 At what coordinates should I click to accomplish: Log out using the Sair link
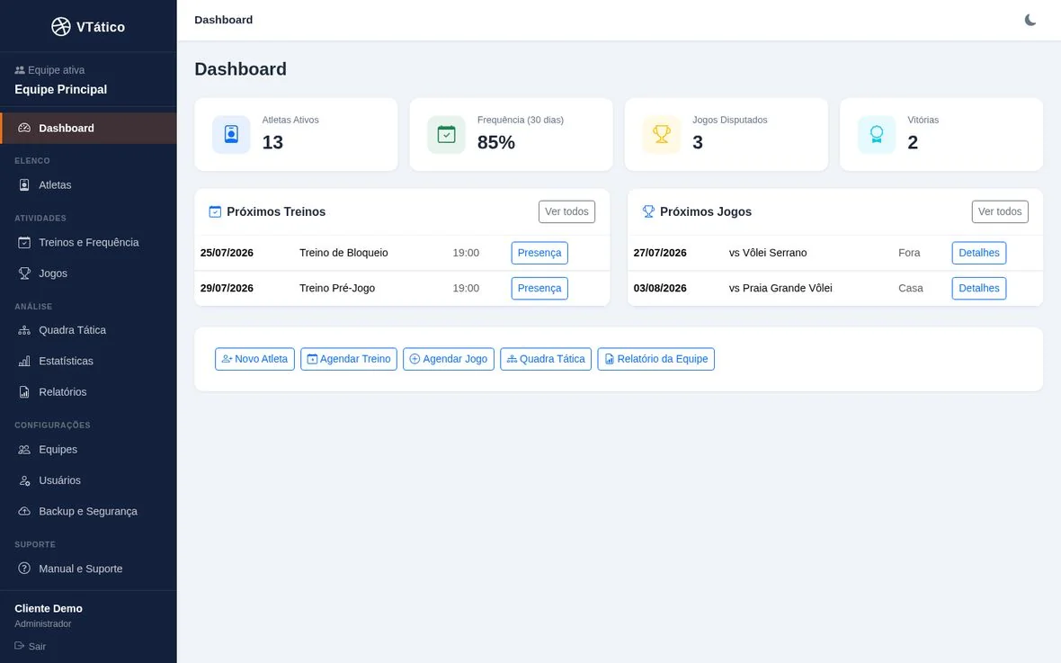(x=31, y=646)
